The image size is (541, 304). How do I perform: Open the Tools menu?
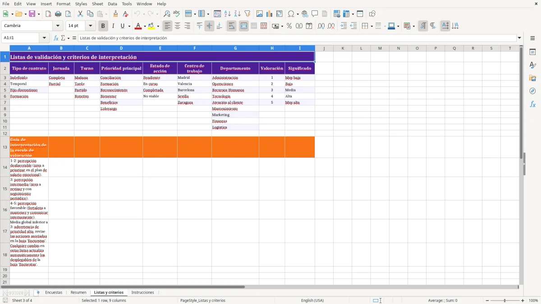point(127,4)
